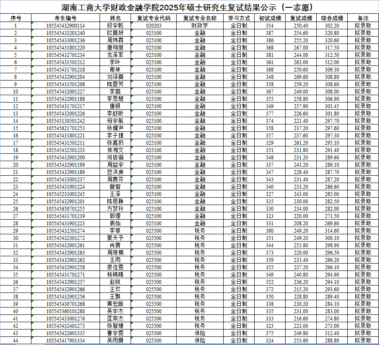This screenshot has width=380, height=345.
Task: Select composite score 312.40 cell
Action: pyautogui.click(x=332, y=333)
